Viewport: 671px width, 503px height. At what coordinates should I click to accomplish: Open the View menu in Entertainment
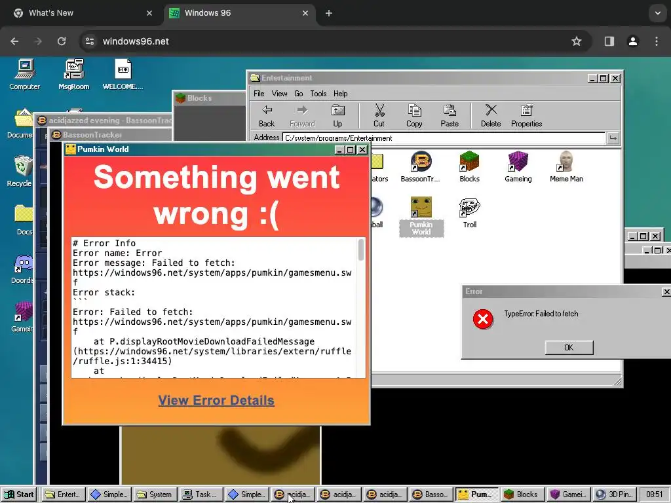(279, 94)
